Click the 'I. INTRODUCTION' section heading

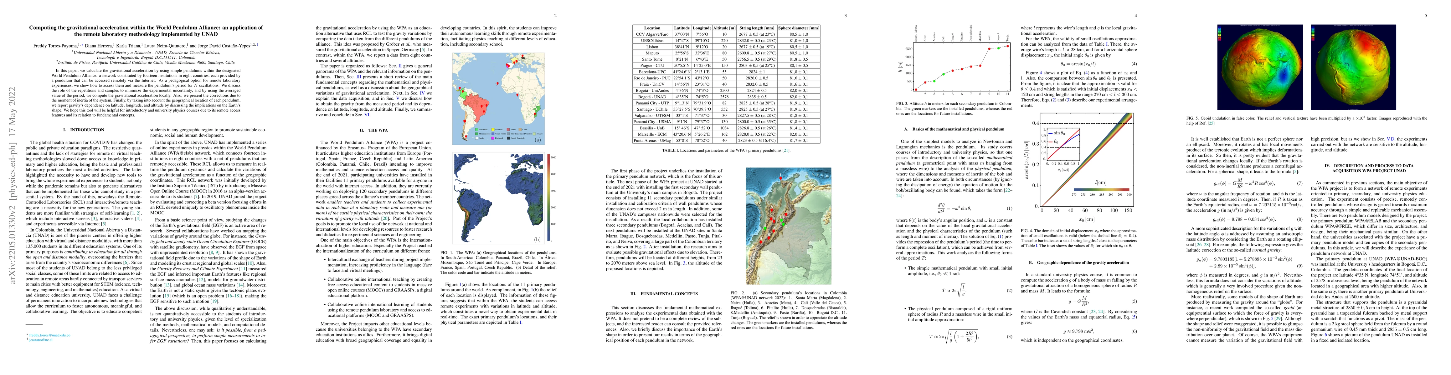pyautogui.click(x=83, y=130)
